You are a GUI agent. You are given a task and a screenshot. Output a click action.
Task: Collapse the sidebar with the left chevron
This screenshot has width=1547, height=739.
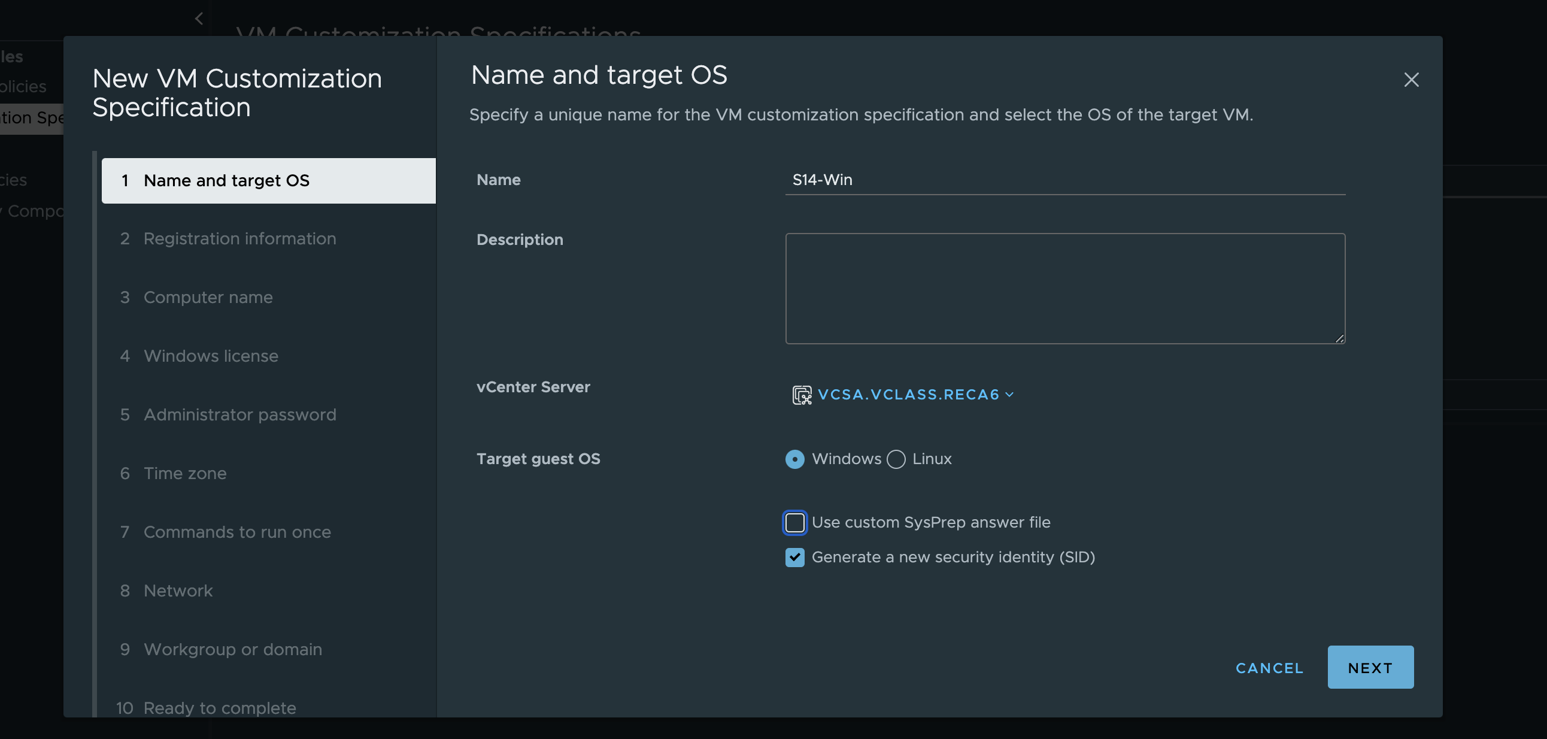199,19
